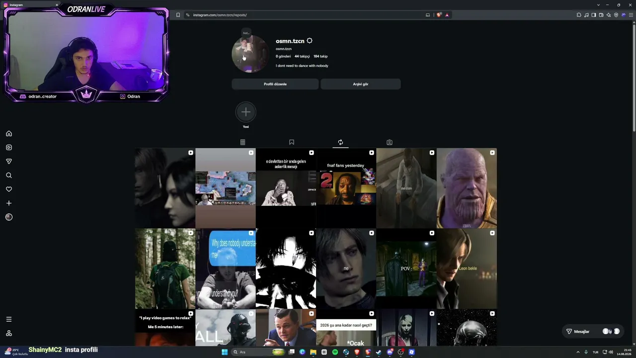Open browser extensions puzzle icon

[579, 15]
